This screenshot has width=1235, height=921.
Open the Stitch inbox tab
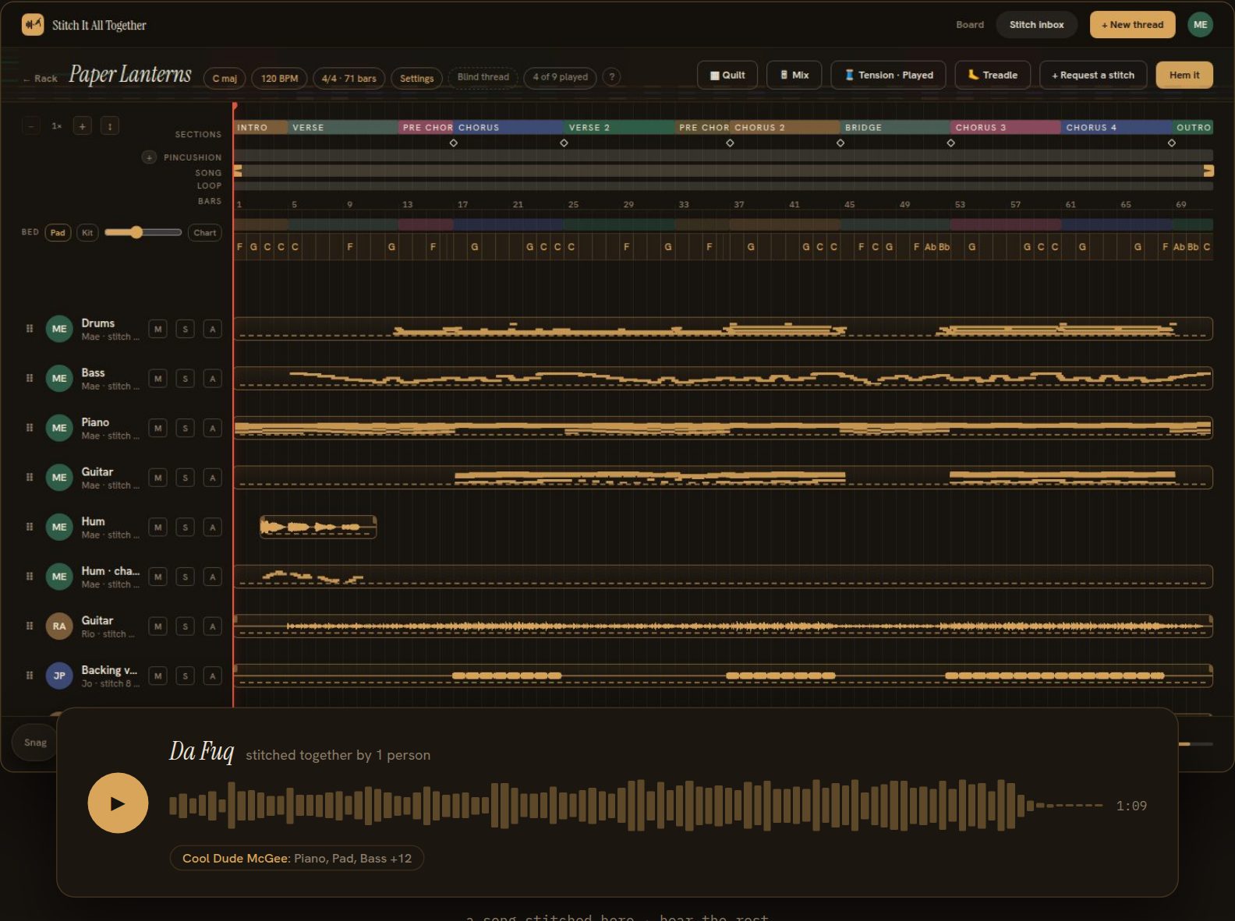[x=1036, y=25]
